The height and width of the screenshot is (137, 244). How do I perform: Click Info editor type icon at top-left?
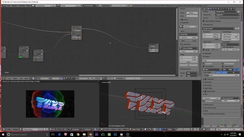4,6
